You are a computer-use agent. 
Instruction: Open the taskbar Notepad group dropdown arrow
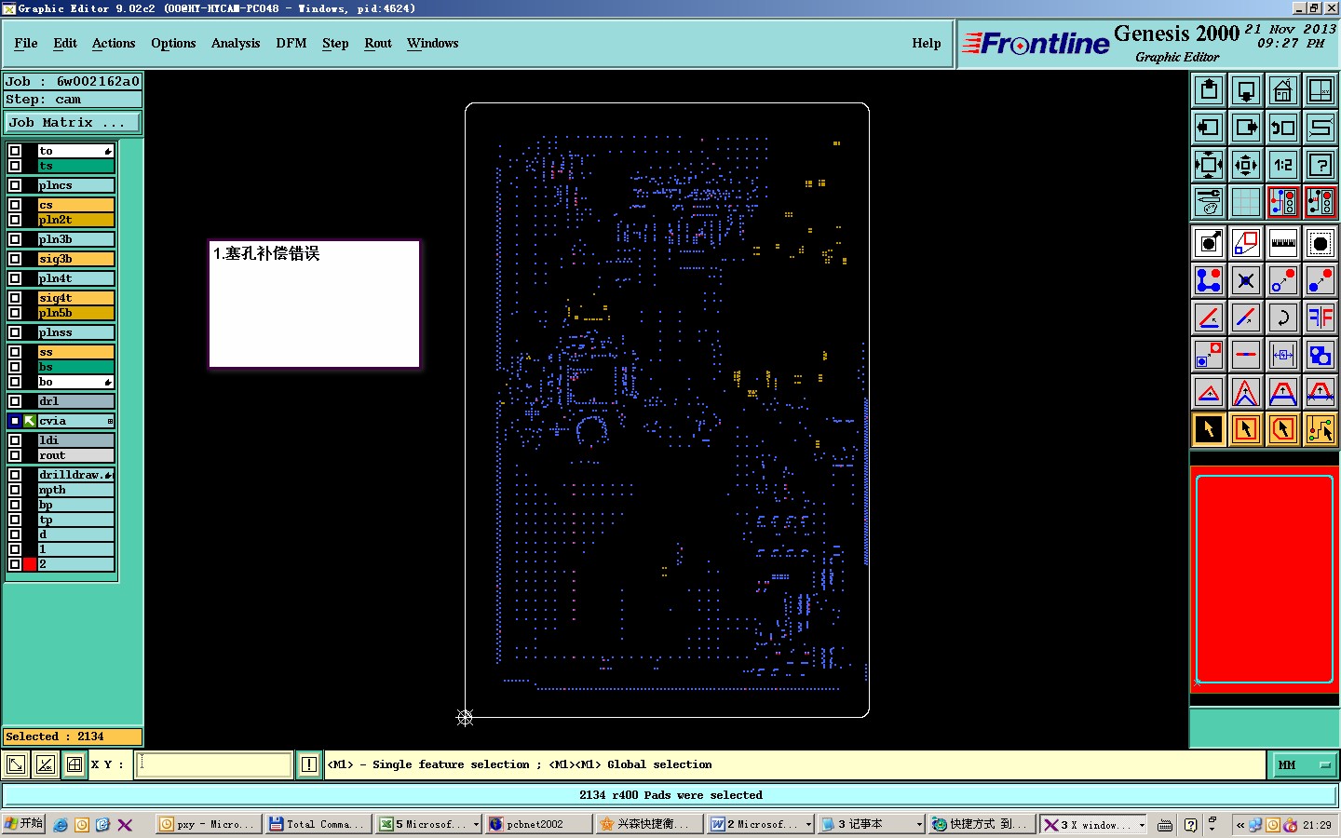pyautogui.click(x=919, y=824)
